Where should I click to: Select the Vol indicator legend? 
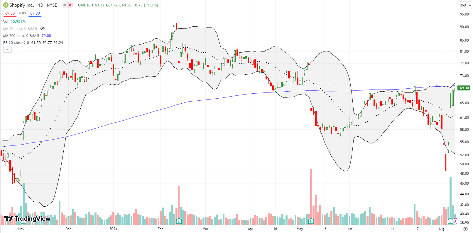[x=6, y=21]
